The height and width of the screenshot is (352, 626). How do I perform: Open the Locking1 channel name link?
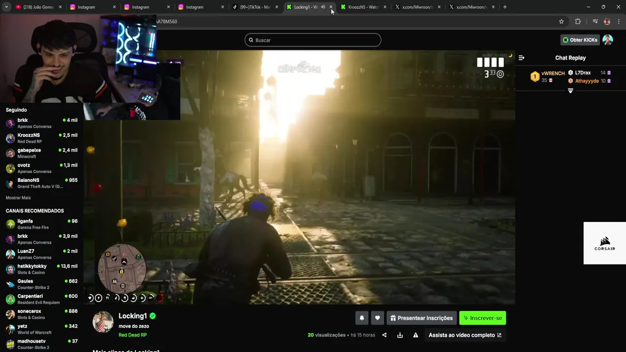133,316
